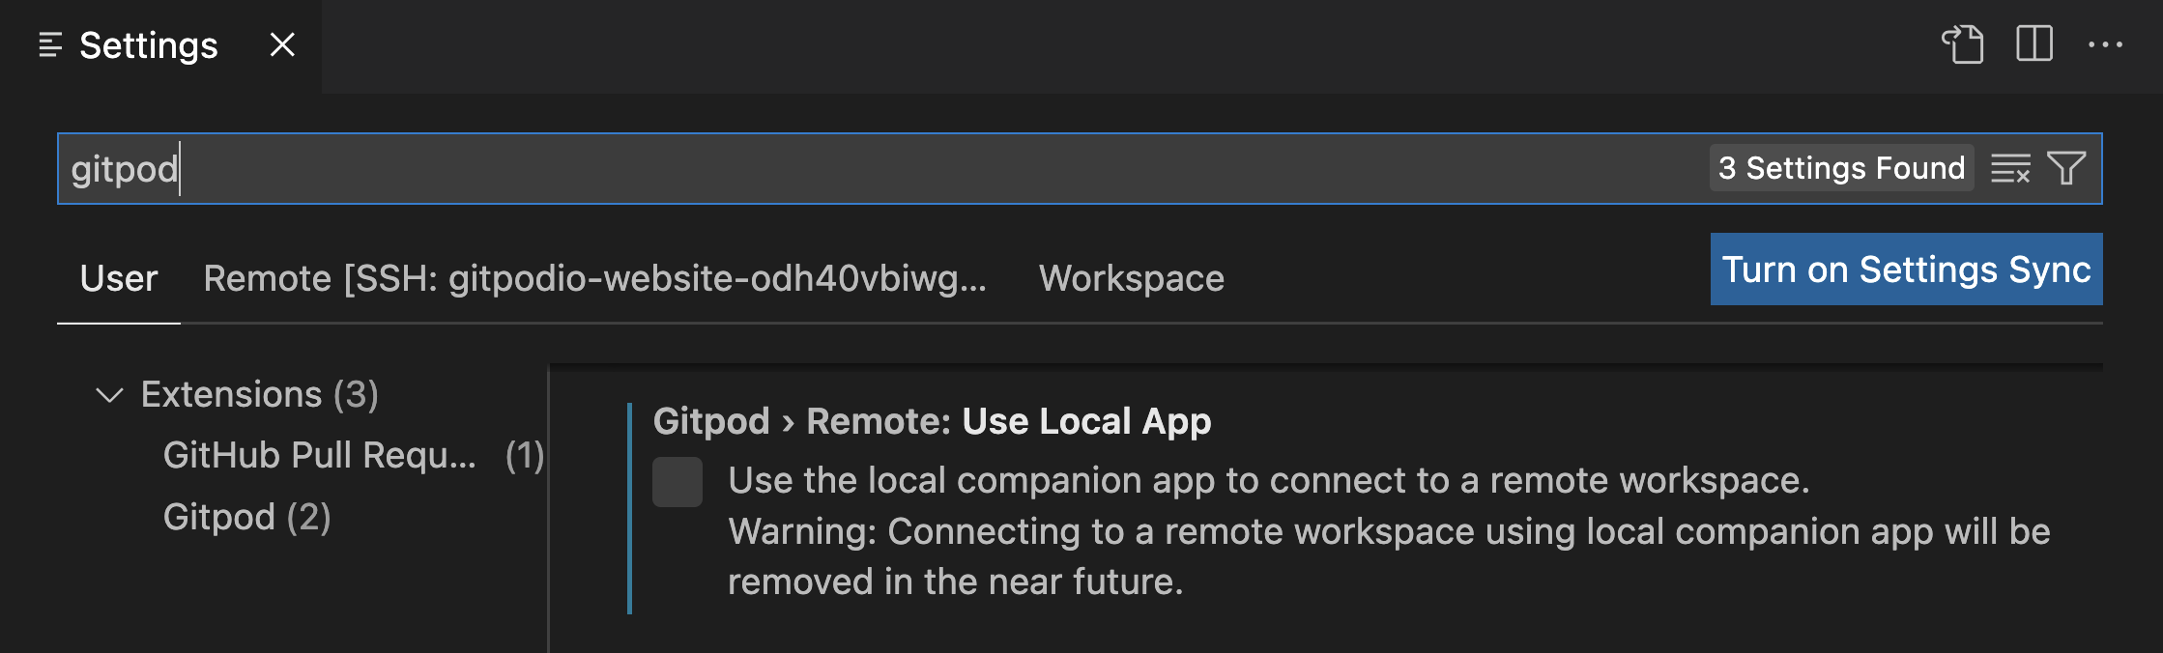Click the Settings tab list icon
The width and height of the screenshot is (2163, 653).
[x=50, y=44]
